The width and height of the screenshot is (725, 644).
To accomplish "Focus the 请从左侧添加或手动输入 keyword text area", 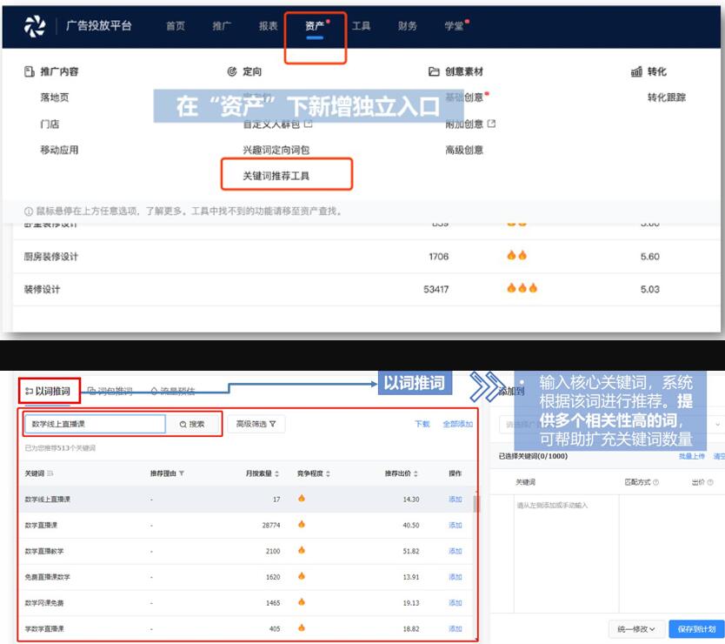I will (567, 553).
